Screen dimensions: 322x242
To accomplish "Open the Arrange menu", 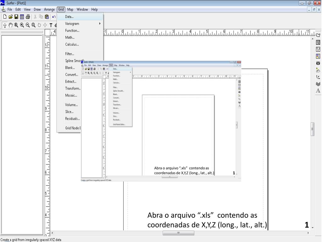I will [x=49, y=9].
